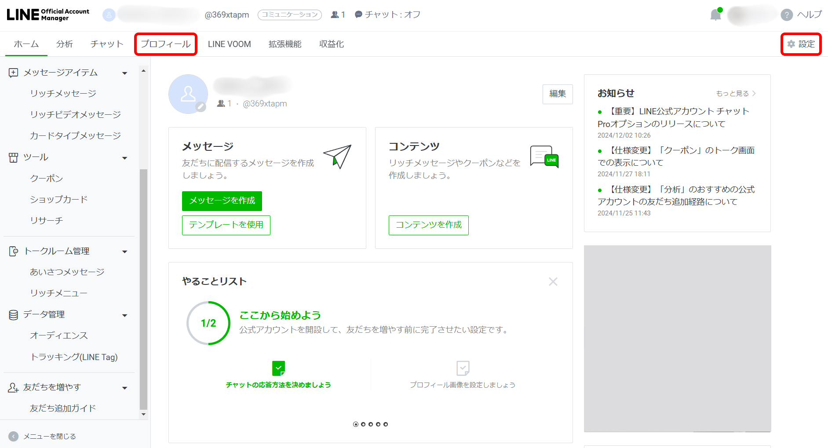Click sidebar scrollbar up arrow

pyautogui.click(x=143, y=70)
